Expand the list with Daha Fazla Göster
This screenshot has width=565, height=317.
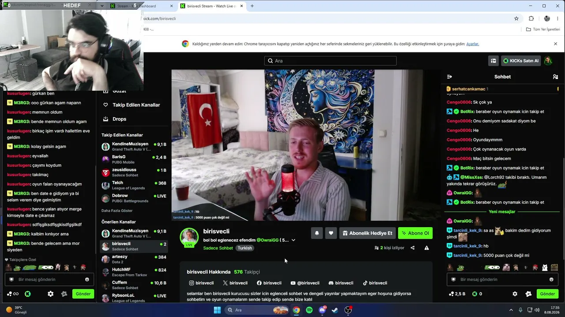[x=117, y=211]
